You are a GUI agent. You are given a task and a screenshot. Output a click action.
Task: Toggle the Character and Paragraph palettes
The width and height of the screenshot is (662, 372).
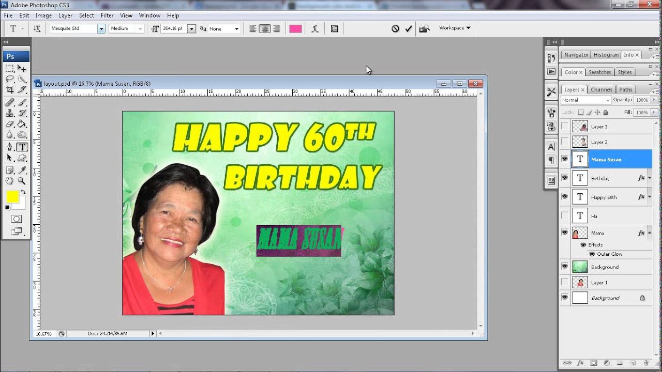pos(334,29)
